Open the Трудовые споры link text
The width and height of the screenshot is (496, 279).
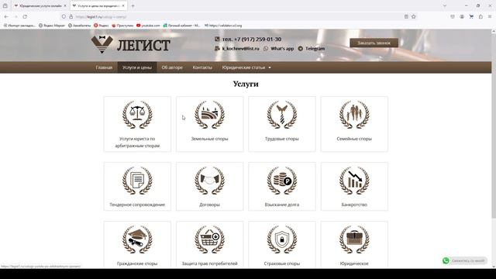pos(282,139)
